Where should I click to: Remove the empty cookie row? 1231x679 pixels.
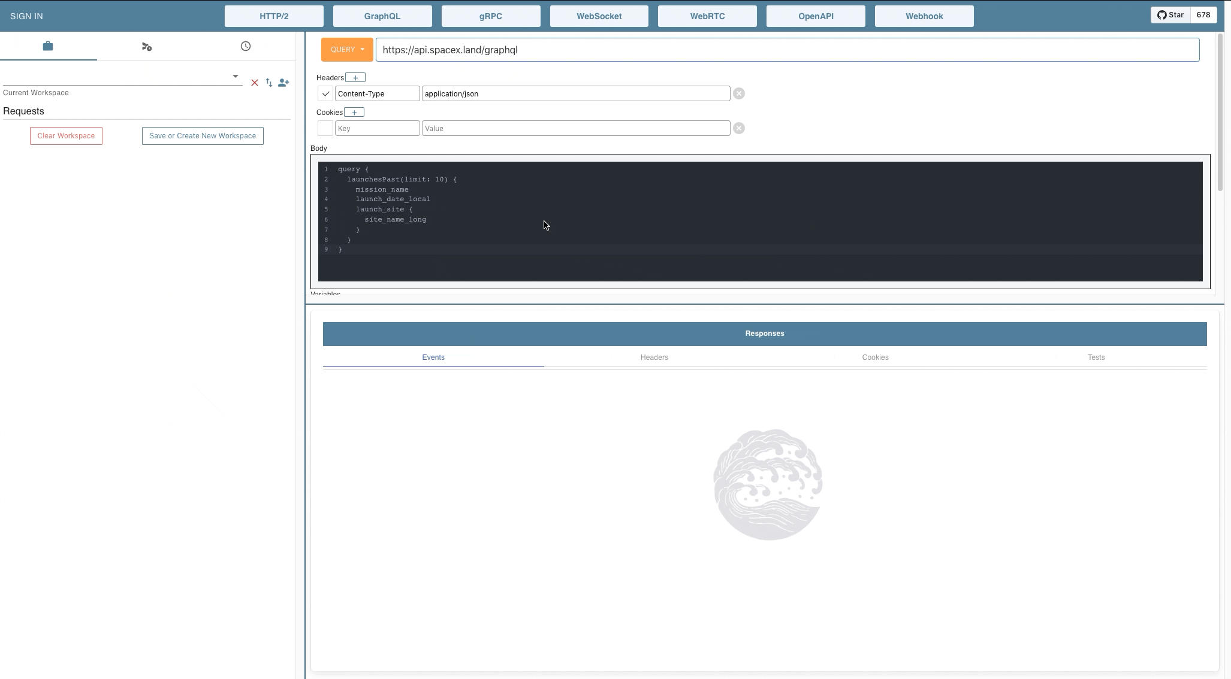click(739, 128)
